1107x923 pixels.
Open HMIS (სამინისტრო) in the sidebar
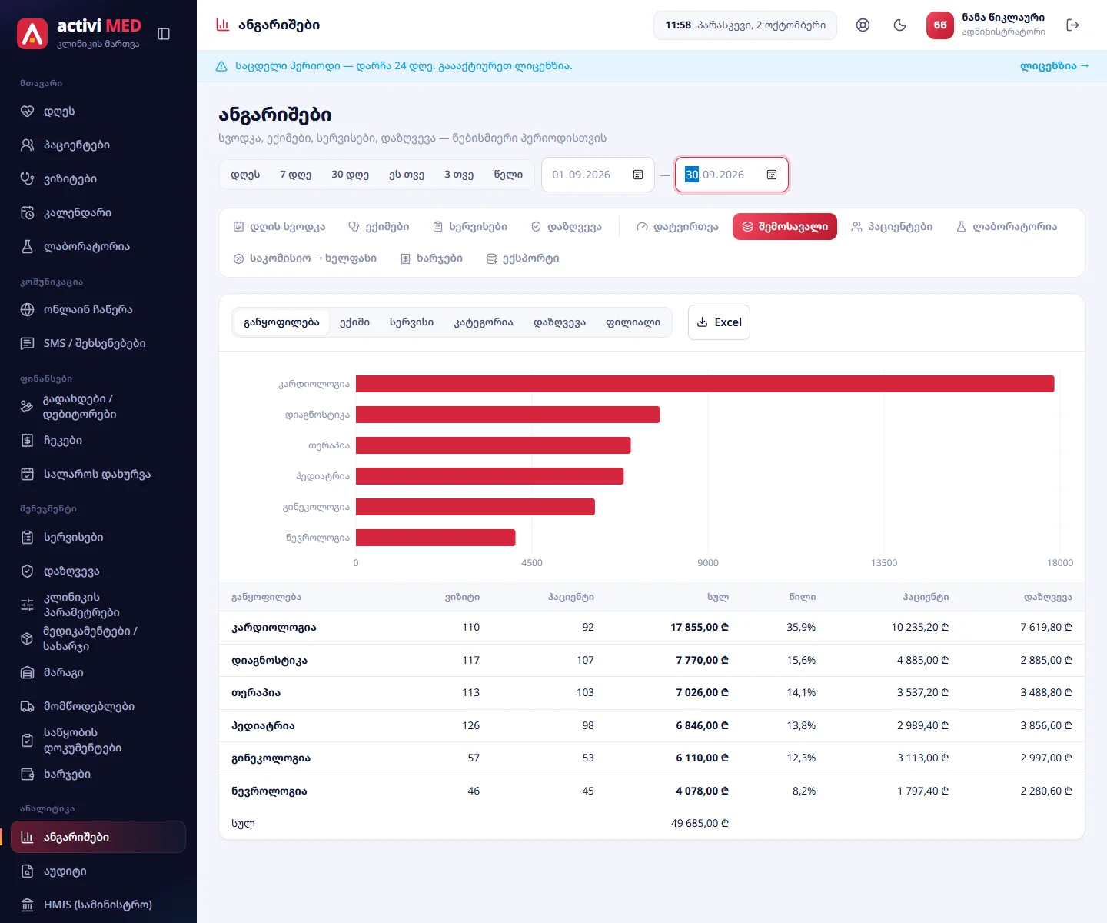(x=98, y=905)
